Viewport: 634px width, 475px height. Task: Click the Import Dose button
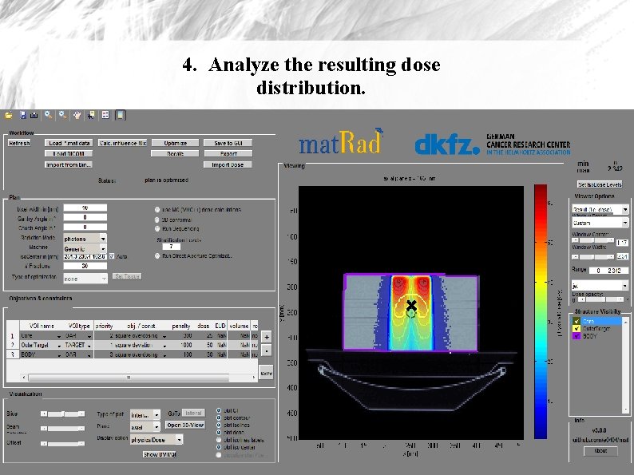tap(228, 164)
